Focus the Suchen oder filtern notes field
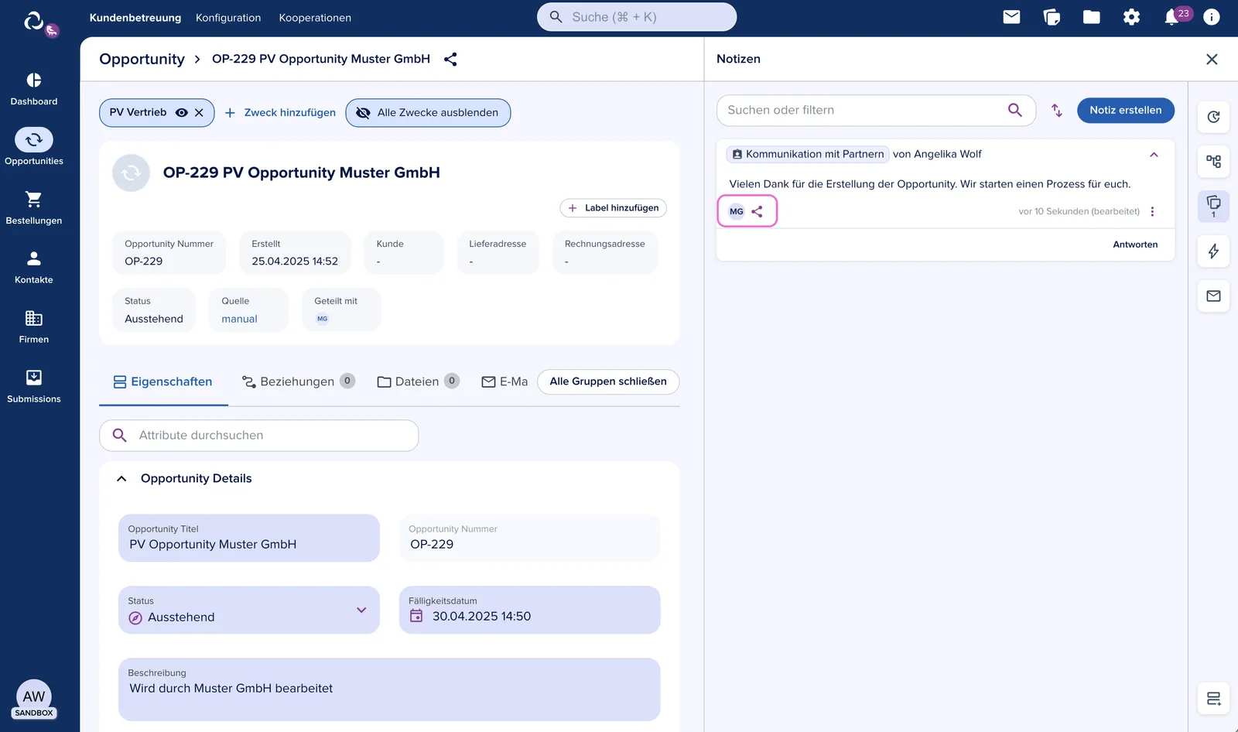 [876, 110]
